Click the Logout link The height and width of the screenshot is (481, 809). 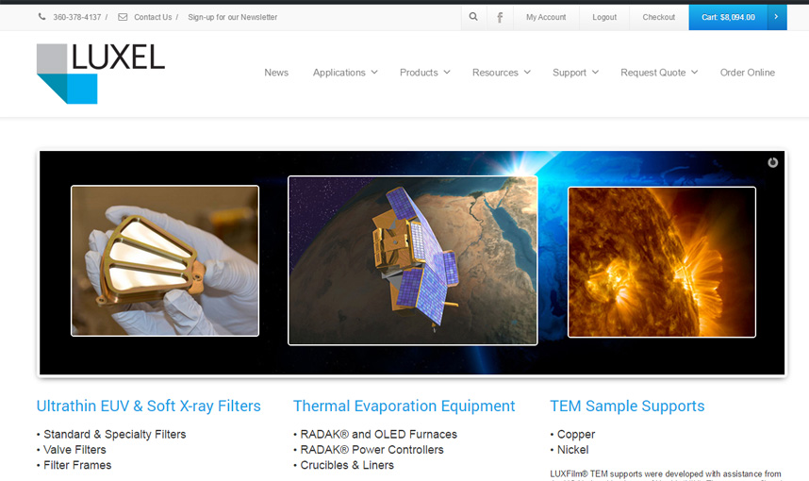click(604, 17)
